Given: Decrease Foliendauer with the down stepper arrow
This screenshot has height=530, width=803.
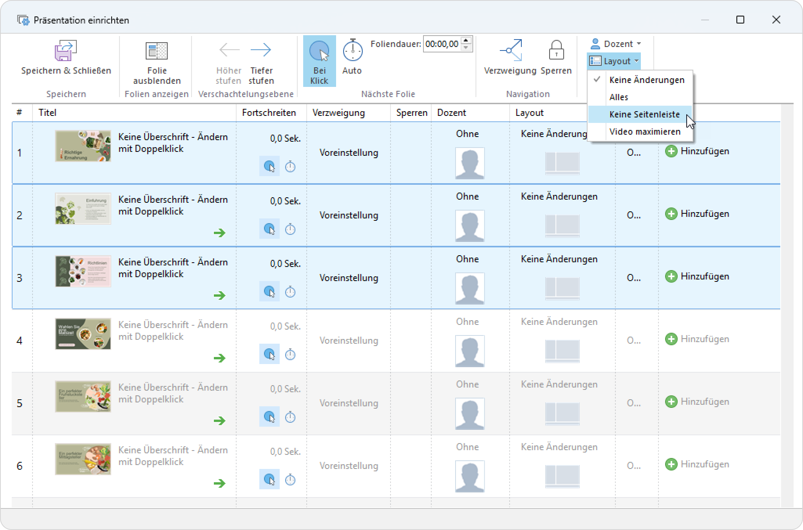Looking at the screenshot, I should 466,47.
